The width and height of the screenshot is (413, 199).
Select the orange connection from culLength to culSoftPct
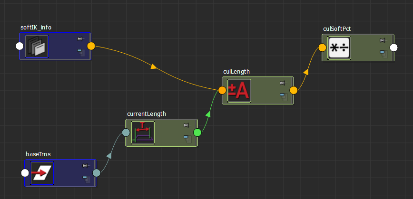[x=306, y=71]
